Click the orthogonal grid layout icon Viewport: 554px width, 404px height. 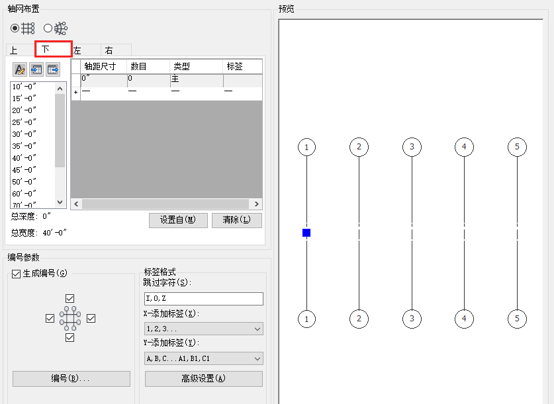(x=28, y=28)
